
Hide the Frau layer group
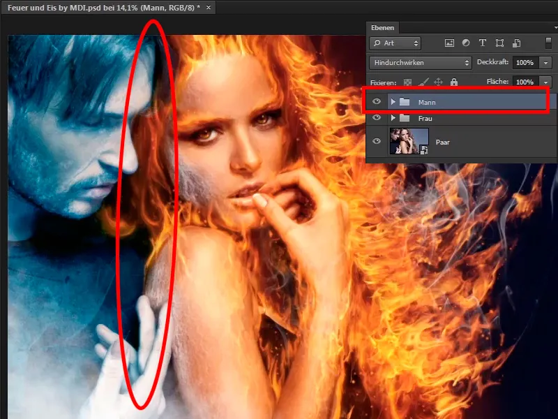coord(377,117)
